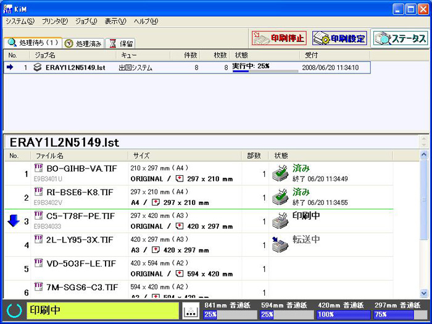Click the ジョブ名 column header

[x=73, y=56]
